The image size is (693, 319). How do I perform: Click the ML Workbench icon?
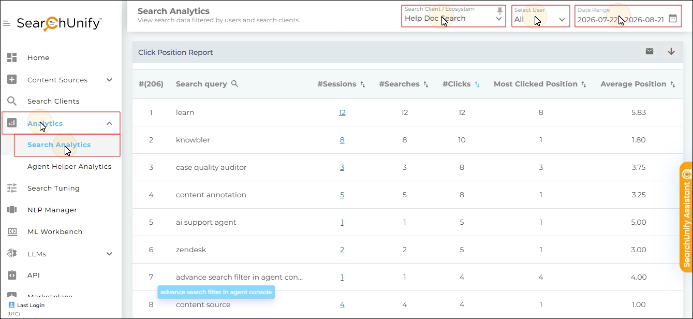[x=12, y=231]
